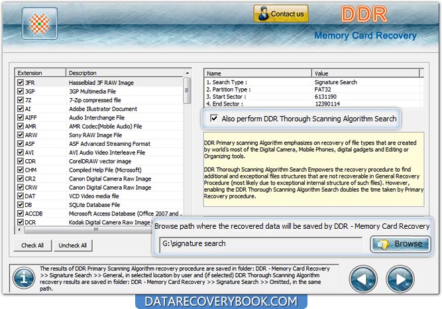442x309 pixels.
Task: Click the DDR application logo icon
Action: coord(40,24)
